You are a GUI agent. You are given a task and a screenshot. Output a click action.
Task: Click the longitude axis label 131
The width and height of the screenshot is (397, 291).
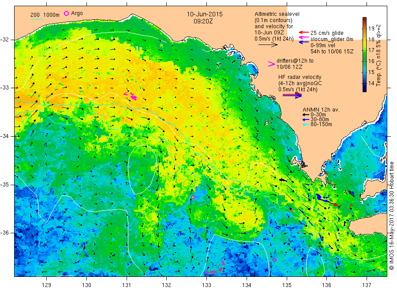point(127,285)
